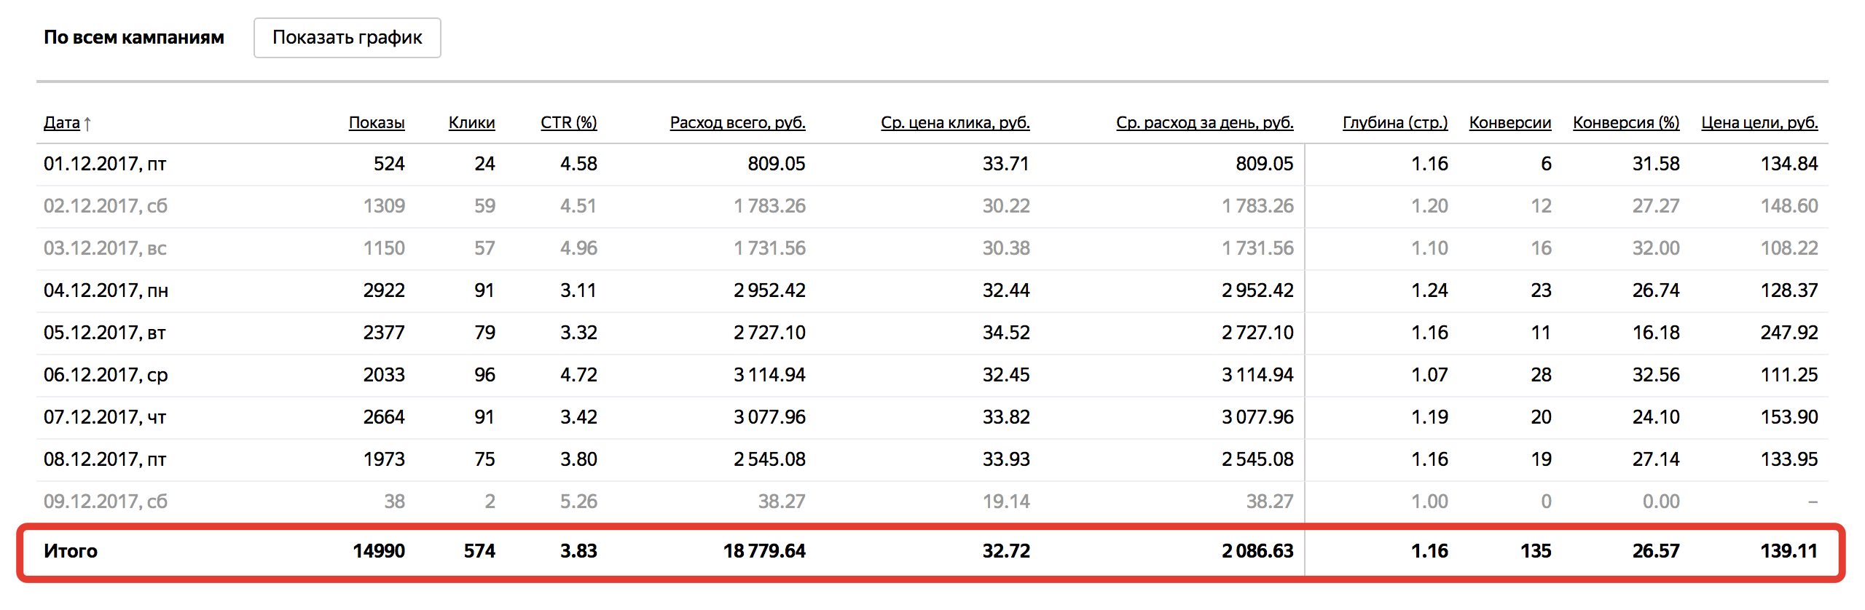
Task: Sort by Показы column header
Action: (377, 122)
